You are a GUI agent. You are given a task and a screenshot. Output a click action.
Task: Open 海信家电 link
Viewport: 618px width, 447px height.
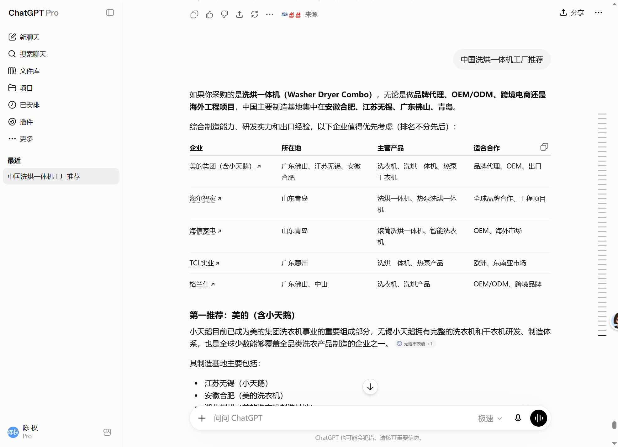205,231
